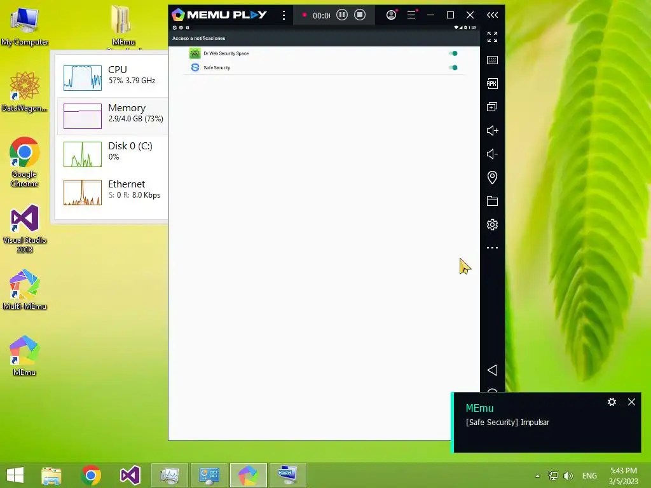Open the MEmu keymapping keyboard icon
651x488 pixels.
[x=492, y=60]
